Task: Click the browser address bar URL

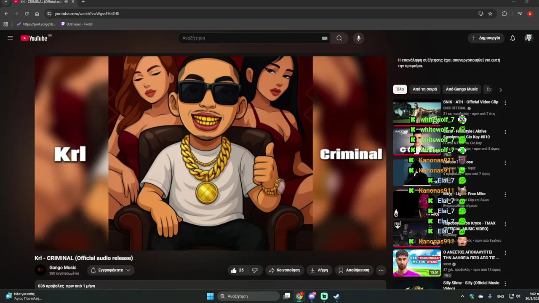Action: (87, 13)
